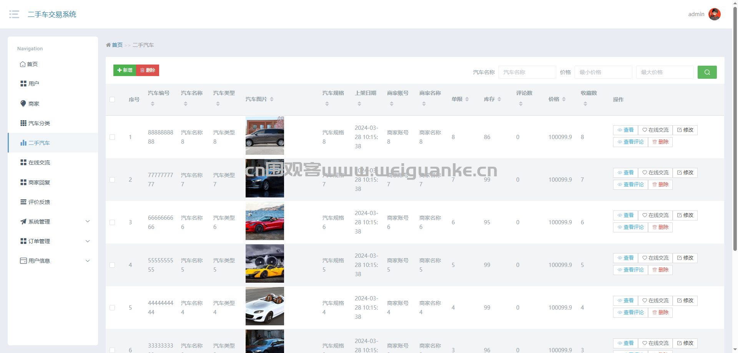738x353 pixels.
Task: Toggle the sidebar hamburger menu icon
Action: click(x=14, y=14)
